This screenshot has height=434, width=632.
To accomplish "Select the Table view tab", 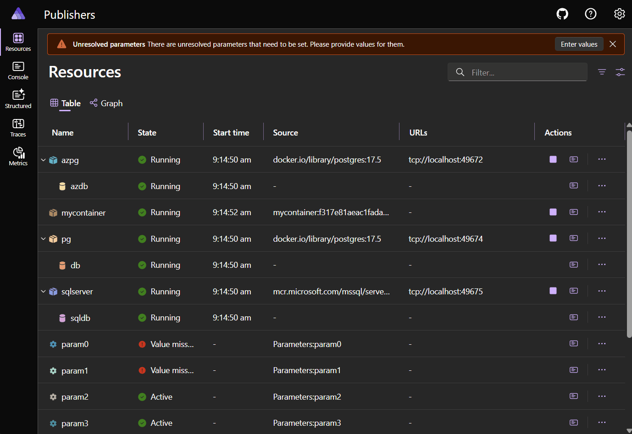I will pos(65,103).
